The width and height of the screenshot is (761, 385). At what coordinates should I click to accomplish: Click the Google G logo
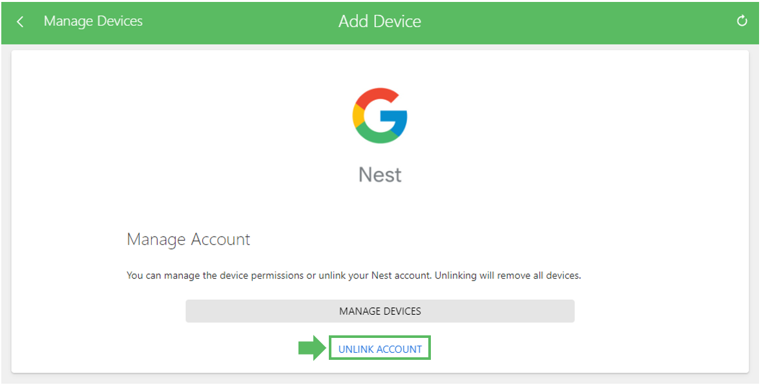[379, 115]
